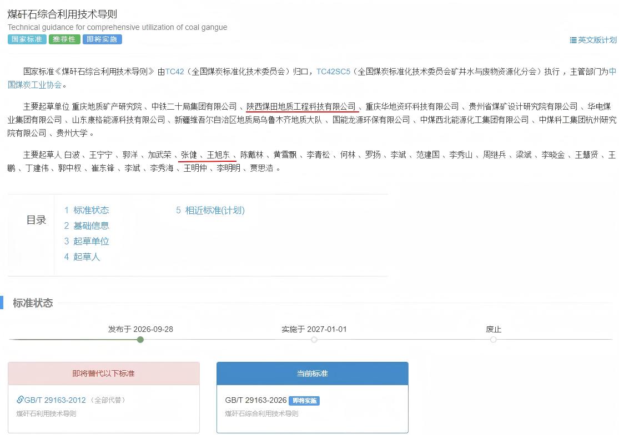Click 煤矸石利用技术导则 under GB/T 29163-2012
619x435 pixels.
coord(46,414)
